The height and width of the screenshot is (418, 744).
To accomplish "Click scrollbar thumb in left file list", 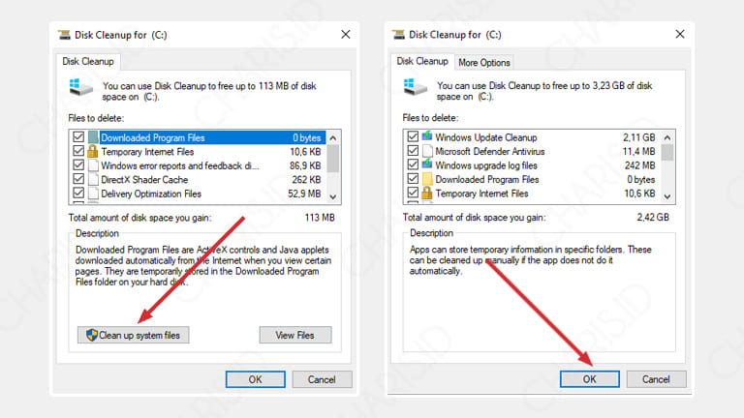I will (333, 159).
